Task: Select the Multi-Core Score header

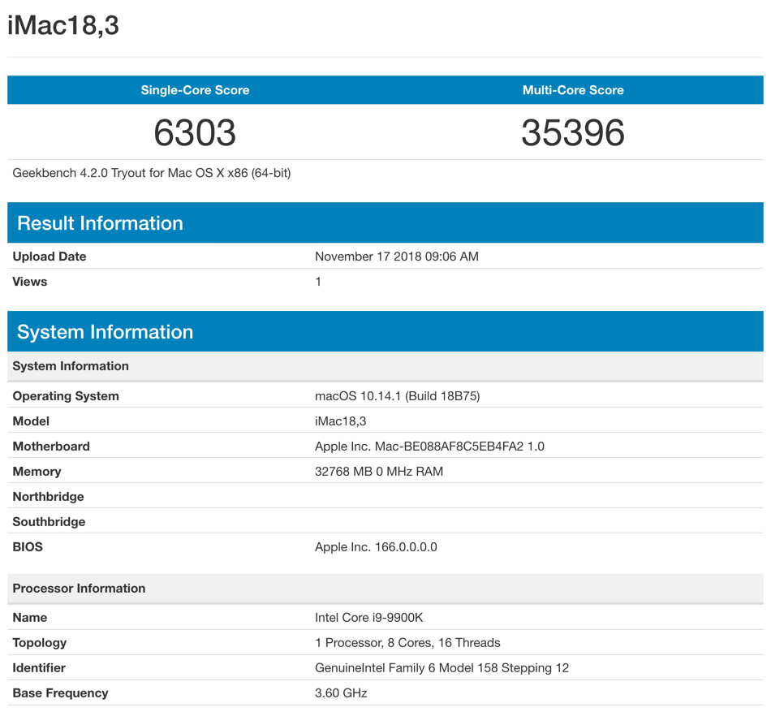Action: [x=573, y=90]
